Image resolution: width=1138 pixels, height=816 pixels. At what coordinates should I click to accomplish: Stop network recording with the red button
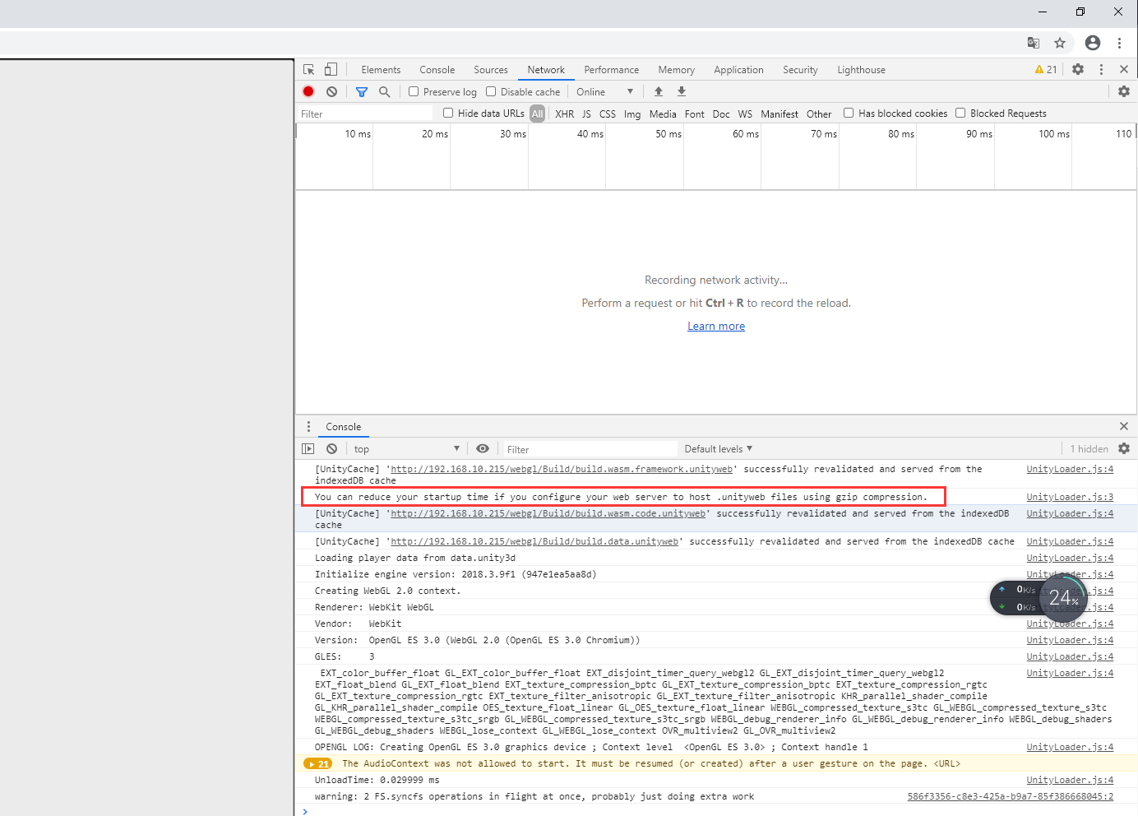[308, 92]
